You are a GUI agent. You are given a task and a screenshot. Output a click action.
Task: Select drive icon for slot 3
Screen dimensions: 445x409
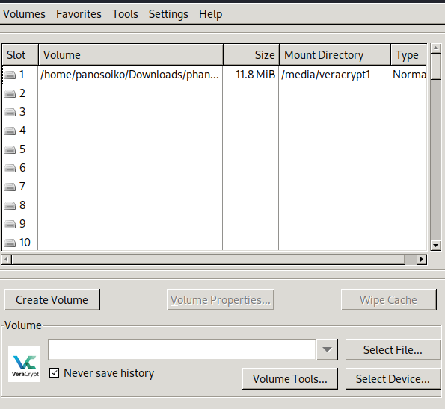10,113
